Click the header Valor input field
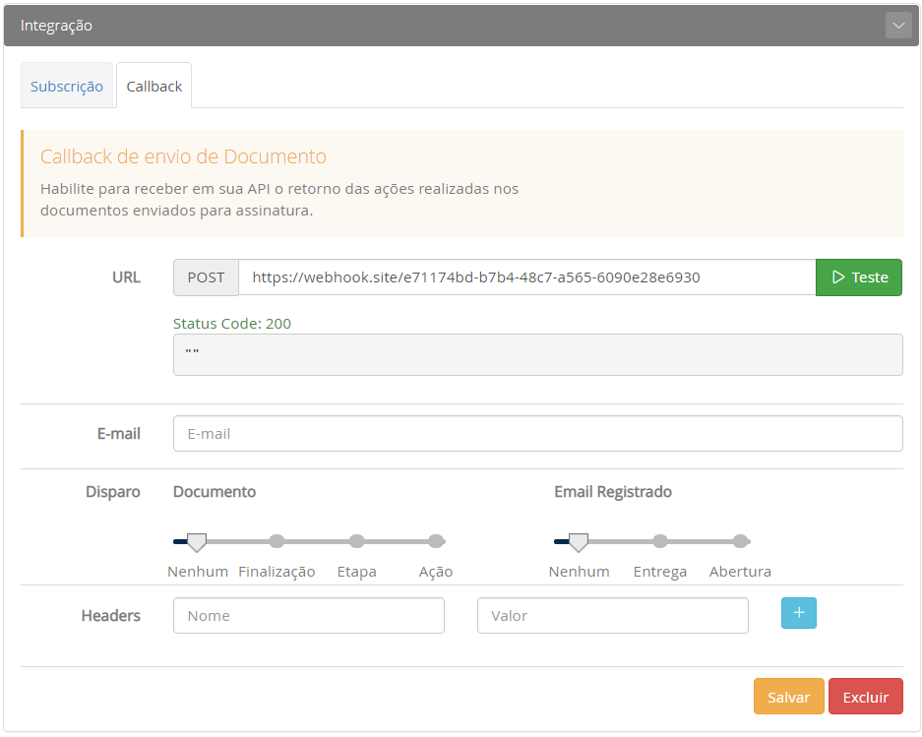 612,616
